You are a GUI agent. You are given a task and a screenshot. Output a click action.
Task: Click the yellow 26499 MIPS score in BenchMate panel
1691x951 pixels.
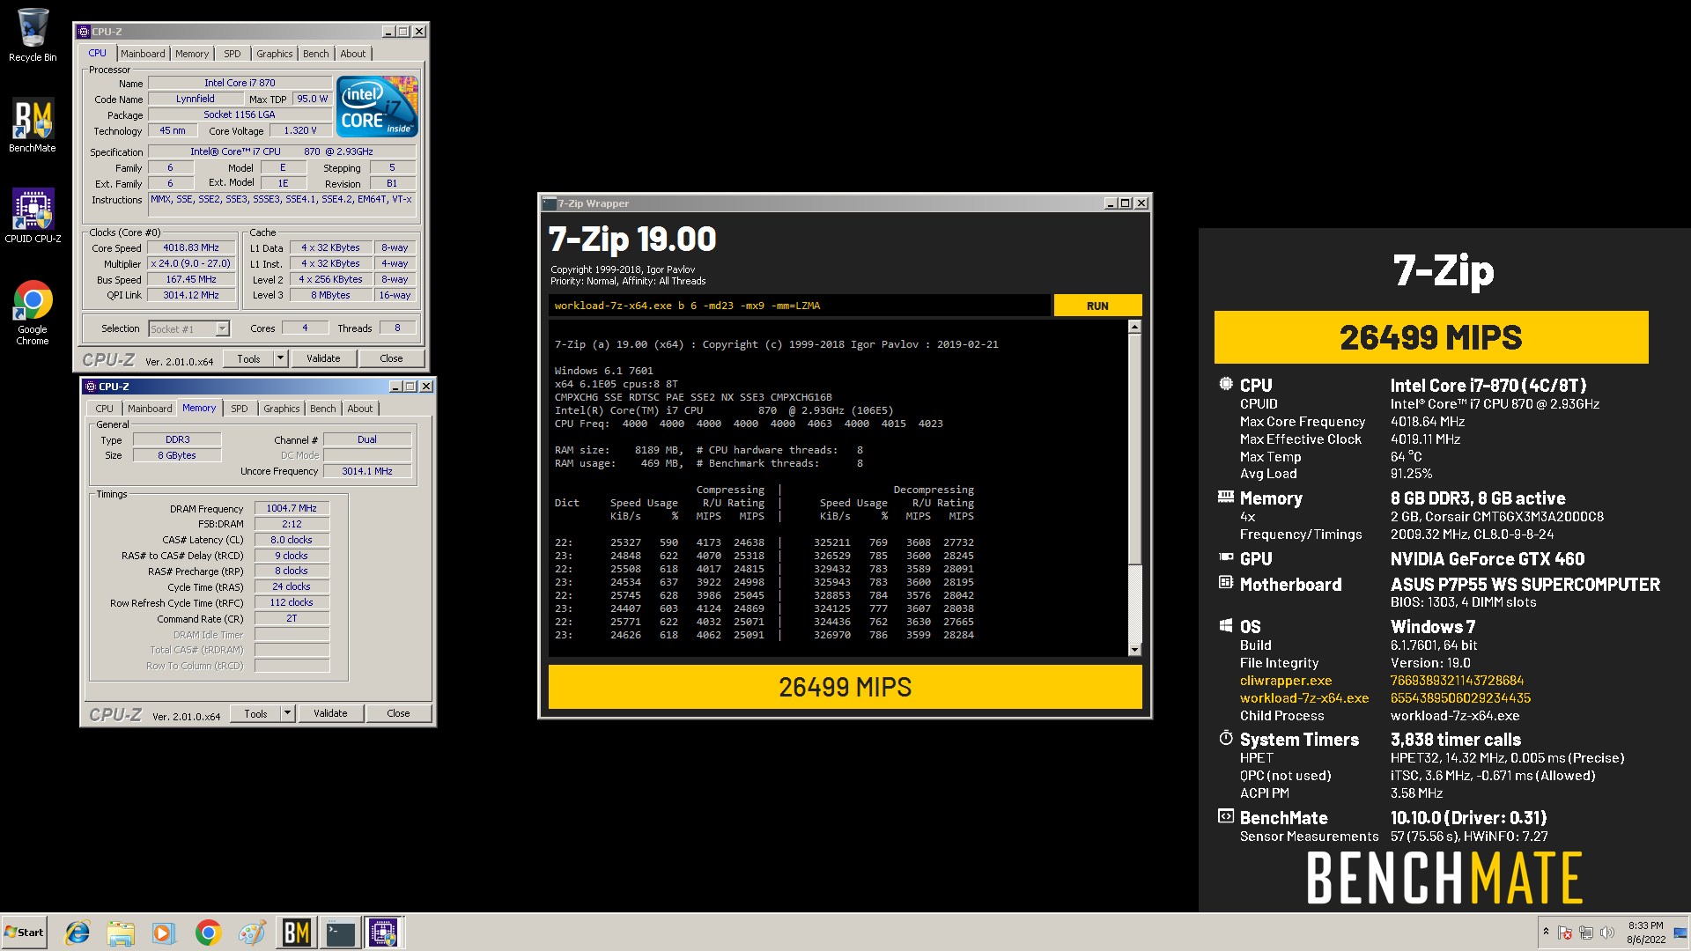point(1431,337)
